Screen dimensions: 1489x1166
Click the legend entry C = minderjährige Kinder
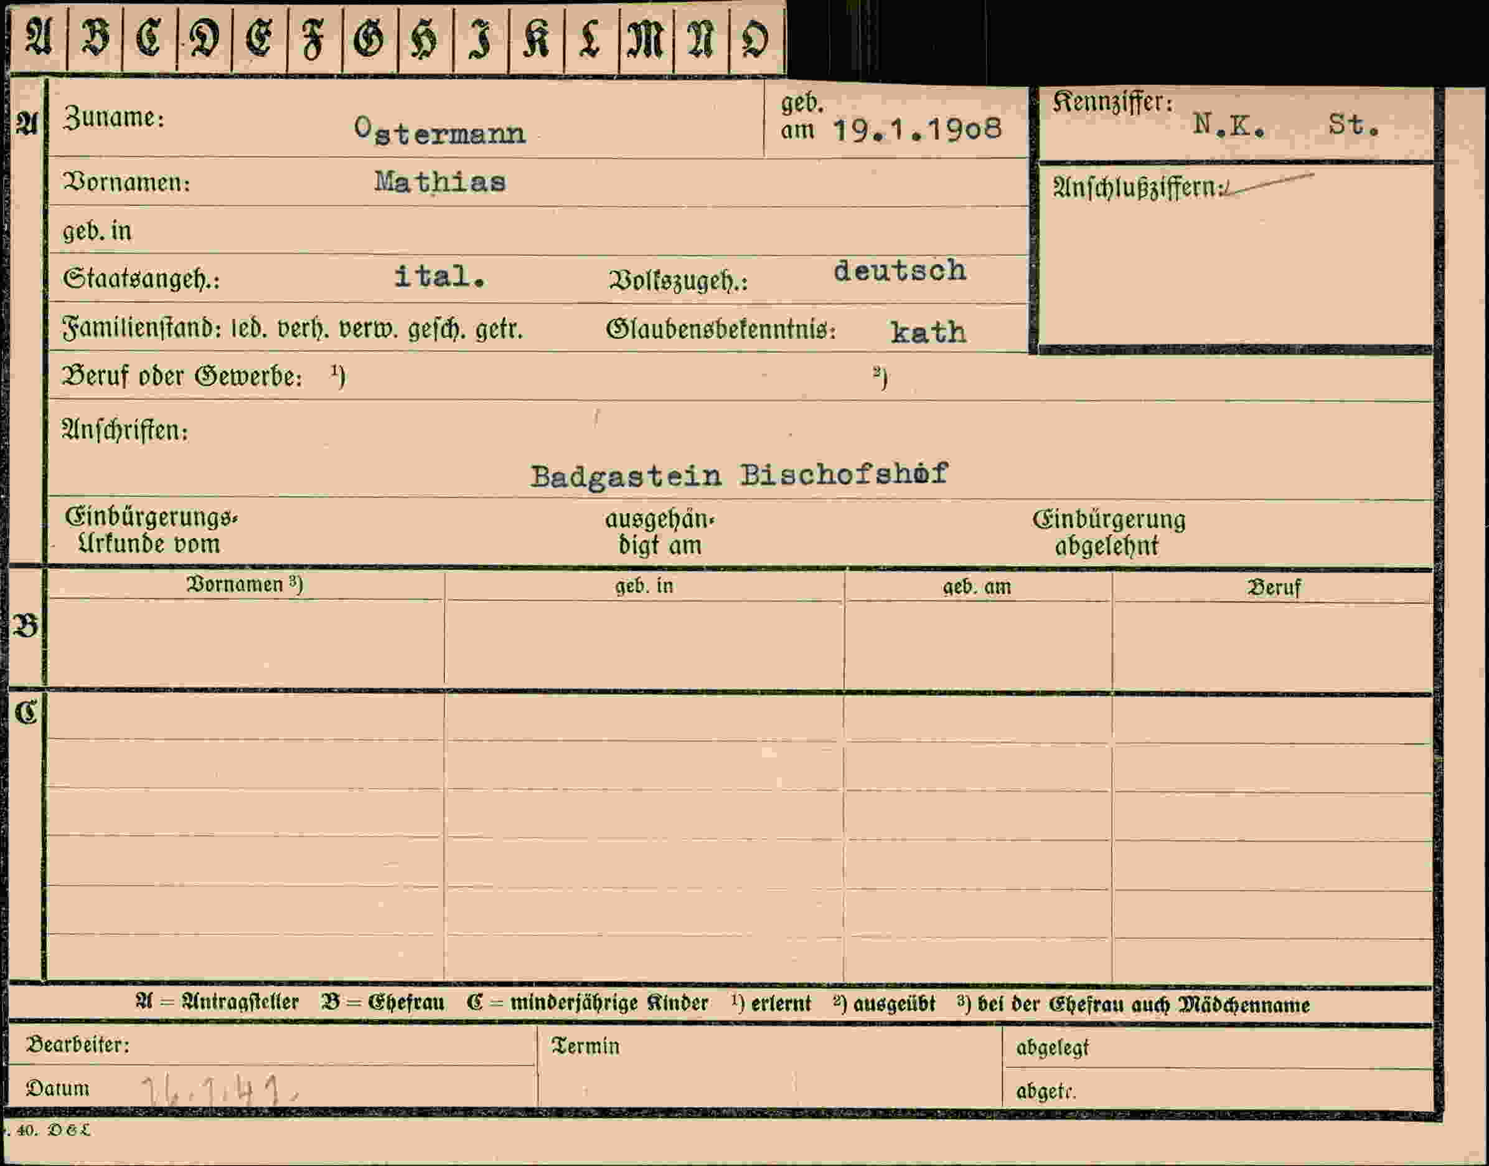click(587, 1003)
